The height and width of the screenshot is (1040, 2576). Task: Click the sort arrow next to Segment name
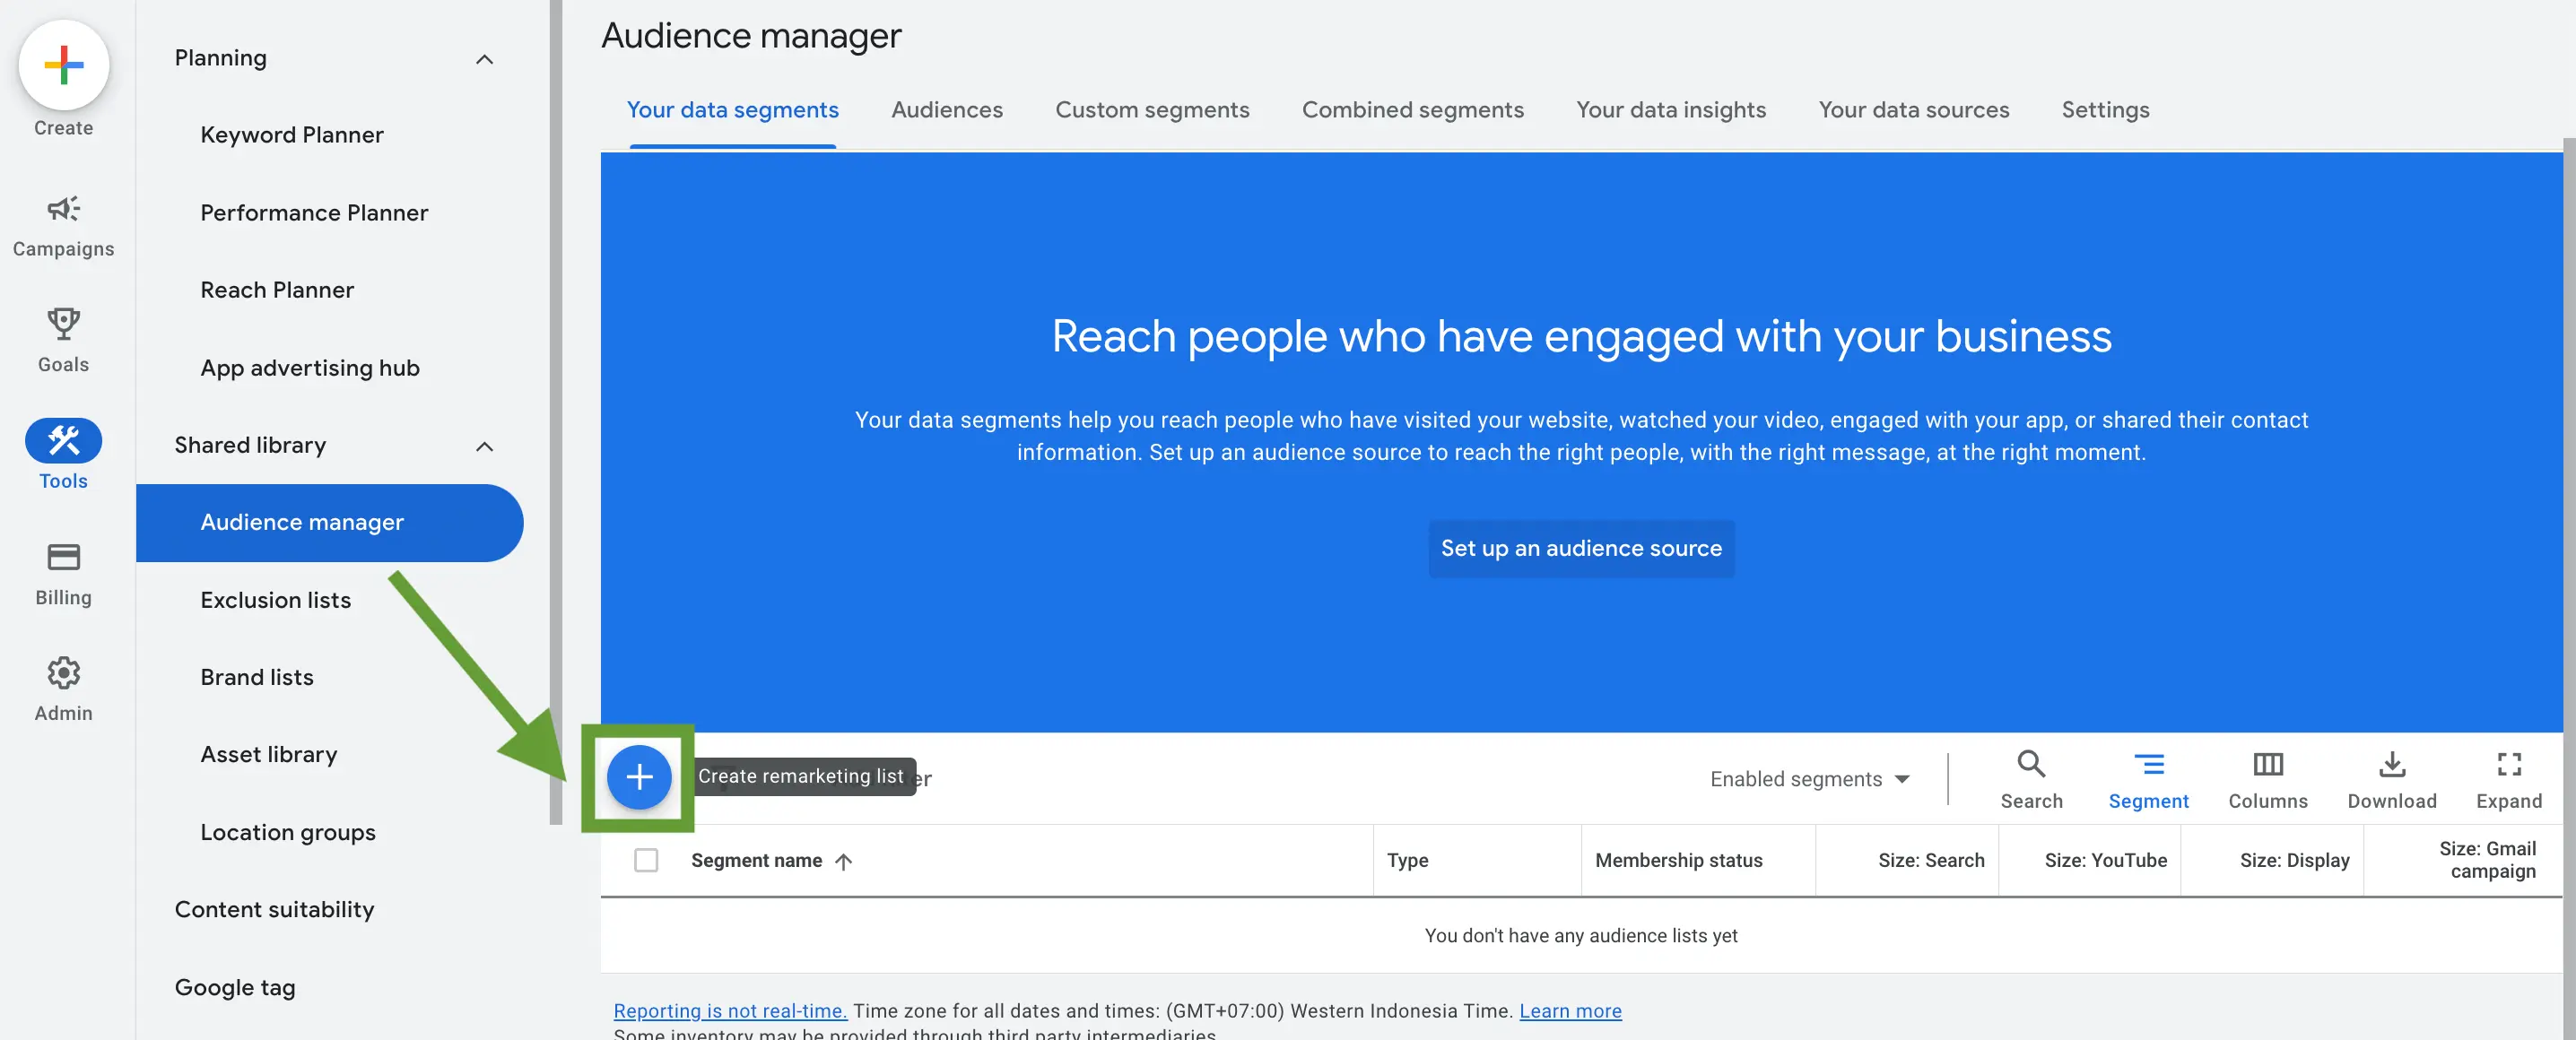point(843,861)
